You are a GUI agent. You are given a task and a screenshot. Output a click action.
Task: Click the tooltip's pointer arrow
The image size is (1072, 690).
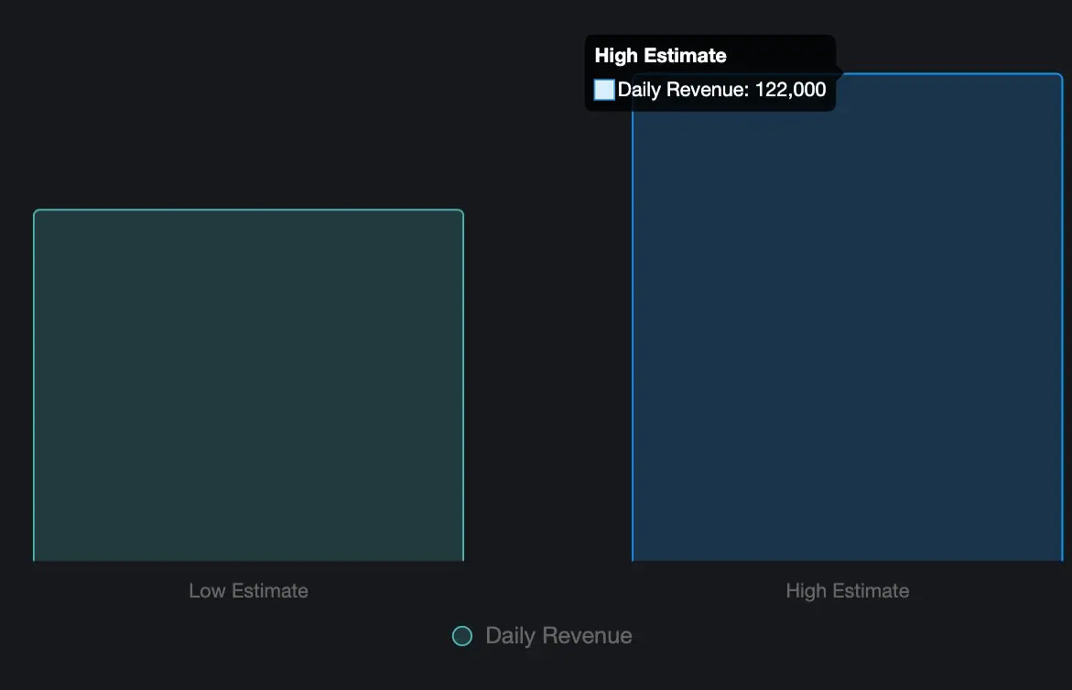click(x=839, y=72)
